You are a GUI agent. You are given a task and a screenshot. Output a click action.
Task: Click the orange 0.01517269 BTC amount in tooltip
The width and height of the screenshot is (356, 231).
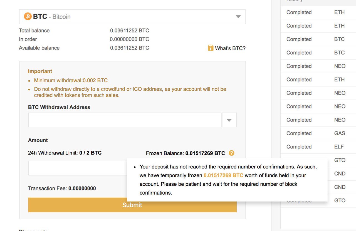pyautogui.click(x=223, y=175)
